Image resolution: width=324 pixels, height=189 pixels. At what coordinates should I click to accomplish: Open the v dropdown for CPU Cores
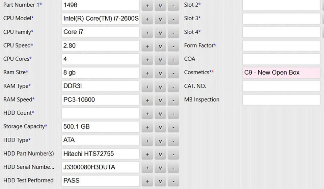click(160, 59)
